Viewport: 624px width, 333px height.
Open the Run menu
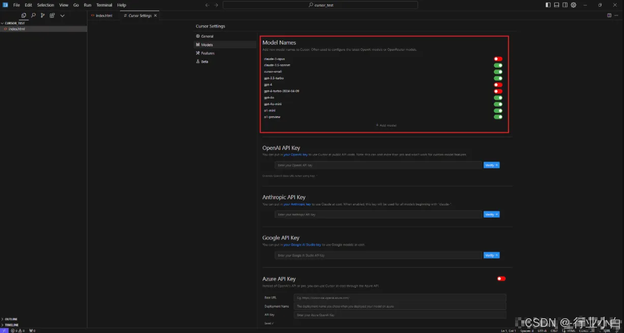[87, 5]
